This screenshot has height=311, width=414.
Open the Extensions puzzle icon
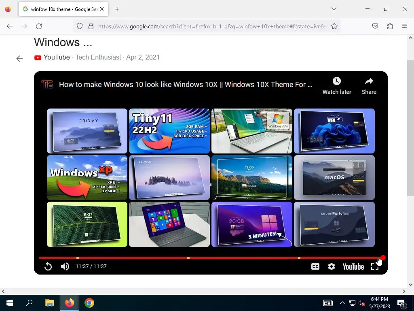pyautogui.click(x=390, y=26)
